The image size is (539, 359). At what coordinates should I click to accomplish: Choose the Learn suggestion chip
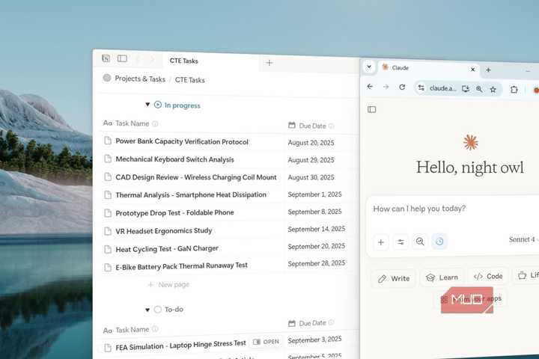click(x=442, y=277)
